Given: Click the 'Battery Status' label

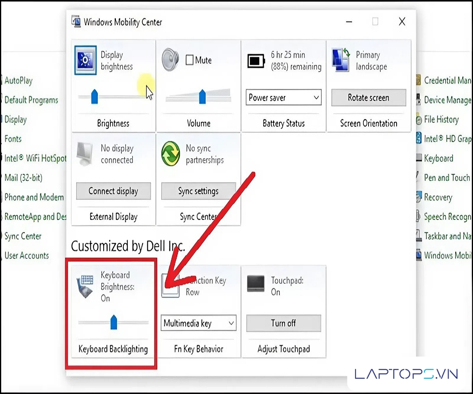Looking at the screenshot, I should point(284,123).
